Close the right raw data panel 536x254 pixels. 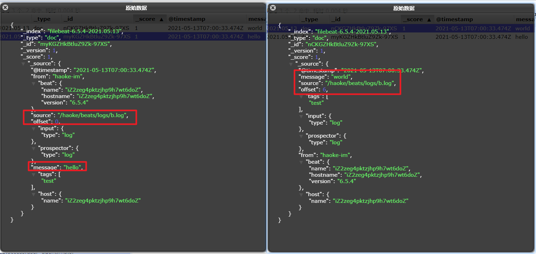pyautogui.click(x=273, y=7)
